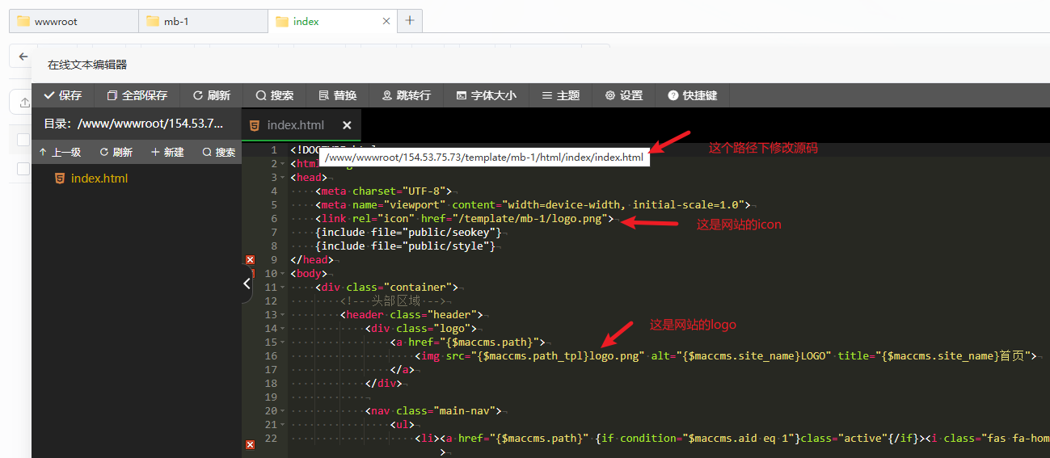This screenshot has width=1050, height=458.
Task: Select index.html in the directory file tree
Action: (99, 179)
